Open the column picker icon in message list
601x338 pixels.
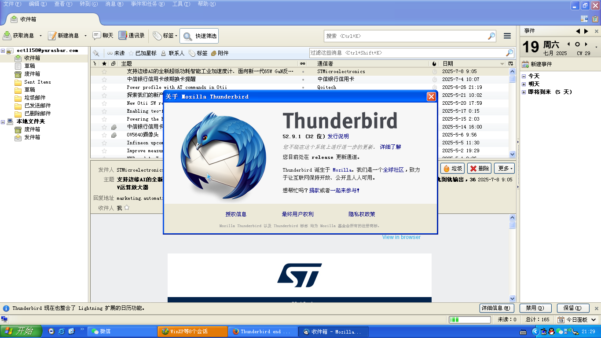coord(511,64)
